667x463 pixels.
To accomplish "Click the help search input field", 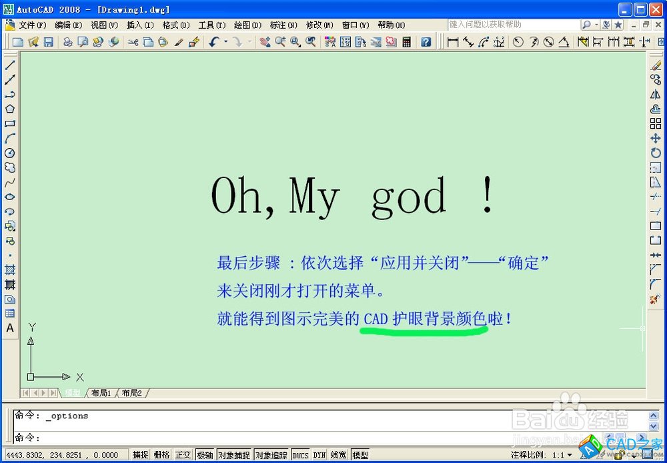I will (512, 25).
